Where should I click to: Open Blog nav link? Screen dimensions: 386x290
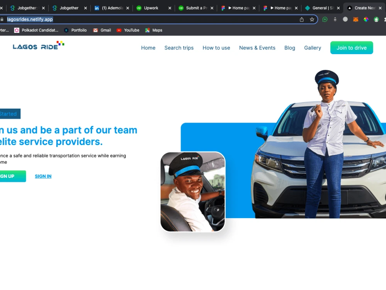[x=290, y=48]
